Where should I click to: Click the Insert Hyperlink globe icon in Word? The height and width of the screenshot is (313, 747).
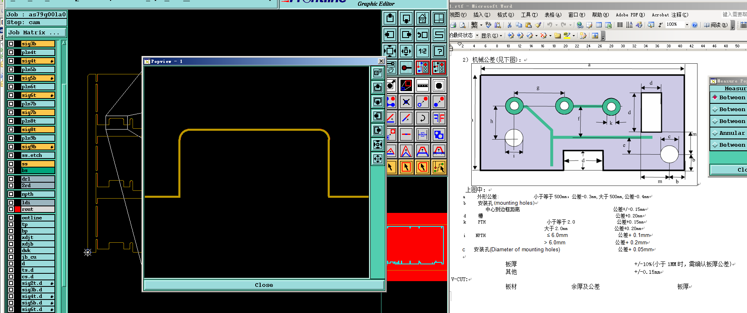pos(580,25)
